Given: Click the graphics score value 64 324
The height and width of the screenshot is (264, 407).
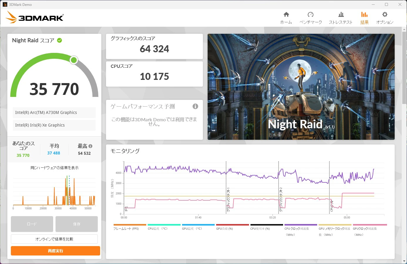Looking at the screenshot, I should click(x=154, y=49).
